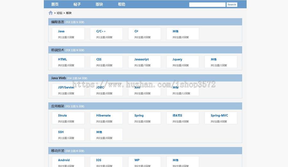Open the 版块 menu item

99,4
